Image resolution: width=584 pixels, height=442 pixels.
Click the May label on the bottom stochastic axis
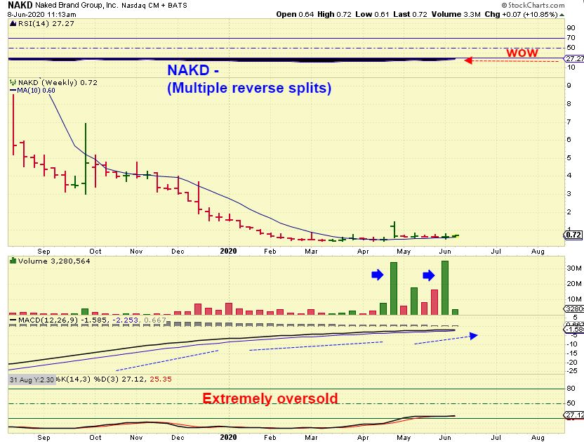pyautogui.click(x=404, y=437)
